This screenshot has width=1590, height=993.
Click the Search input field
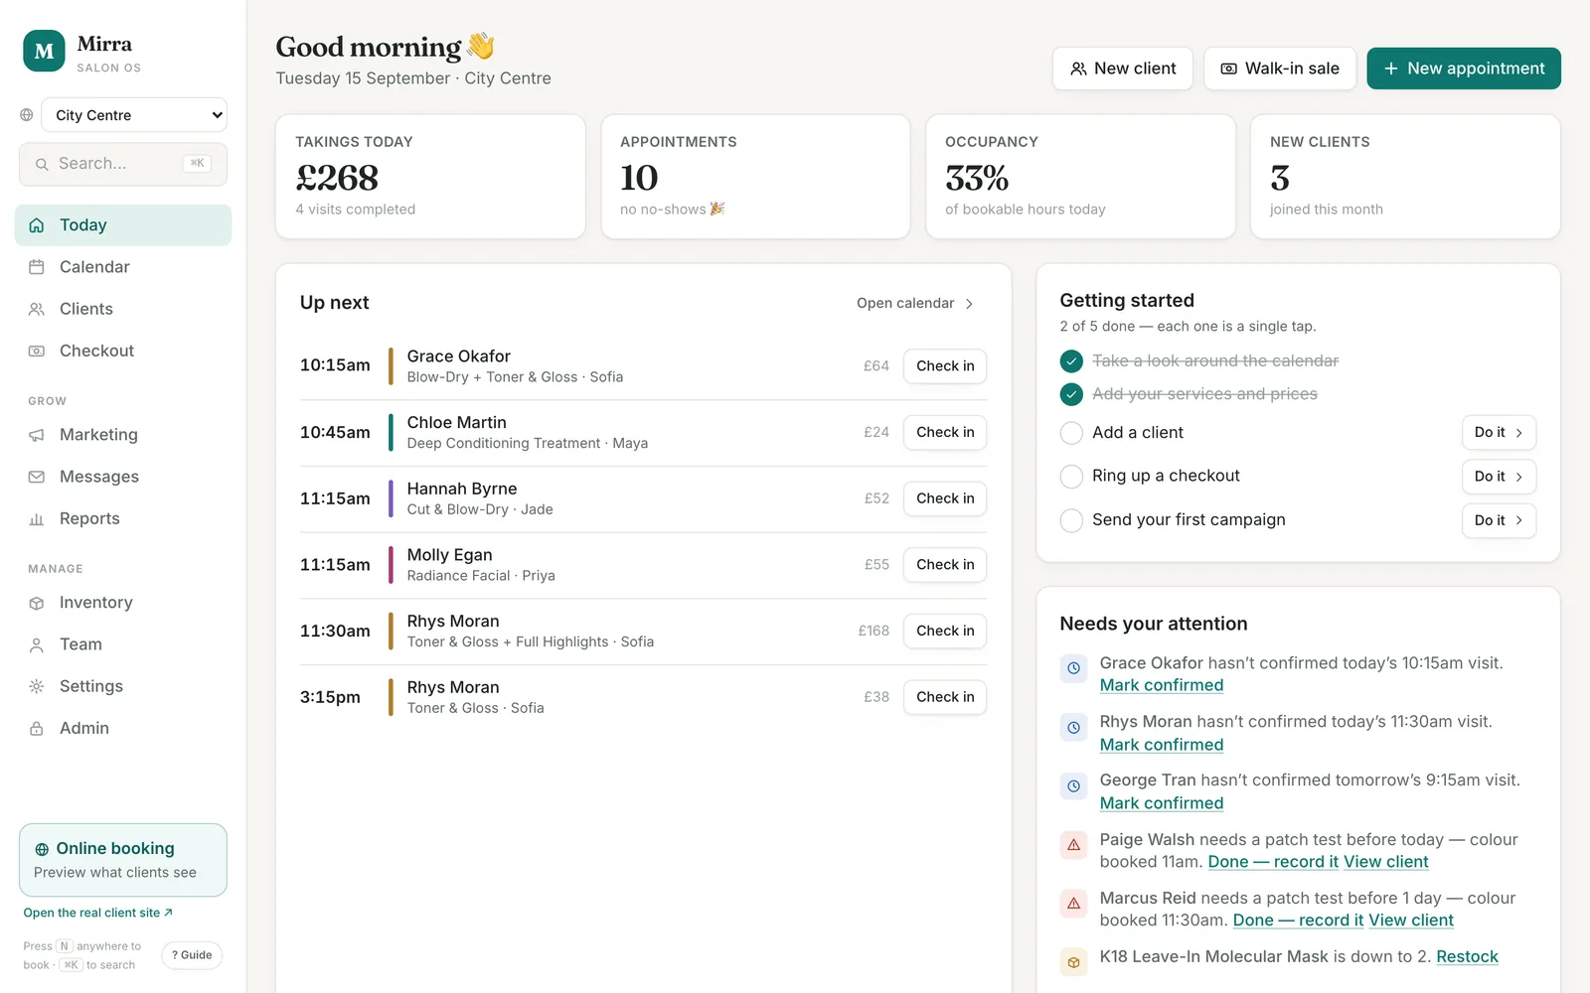[x=123, y=164]
